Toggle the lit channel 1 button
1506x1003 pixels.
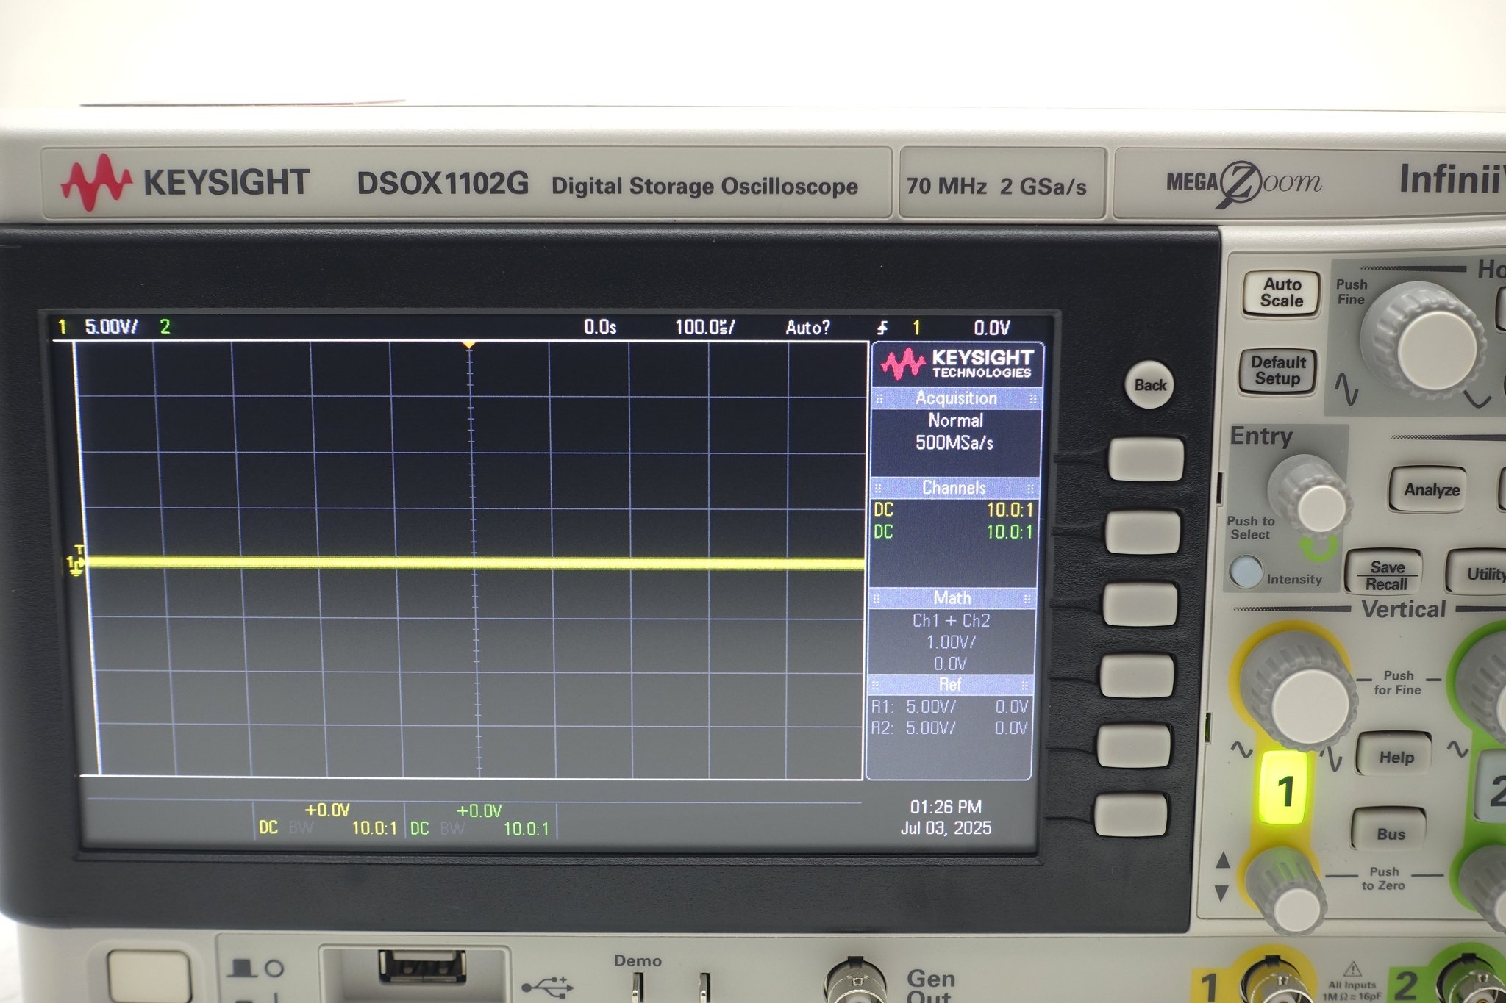[1285, 789]
